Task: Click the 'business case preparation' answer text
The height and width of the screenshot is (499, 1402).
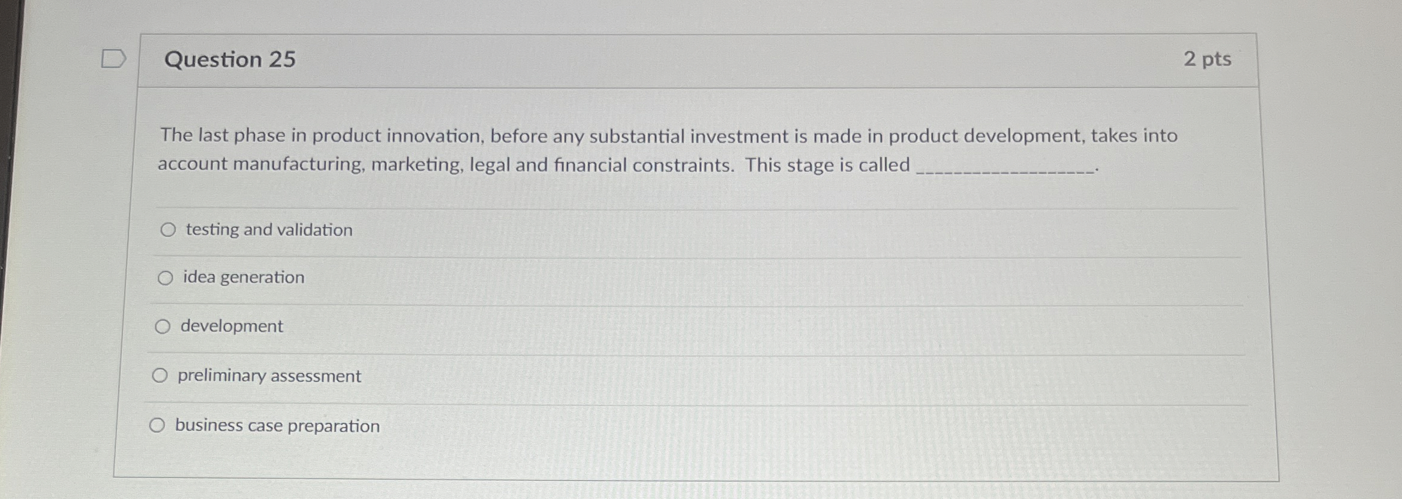Action: (277, 426)
